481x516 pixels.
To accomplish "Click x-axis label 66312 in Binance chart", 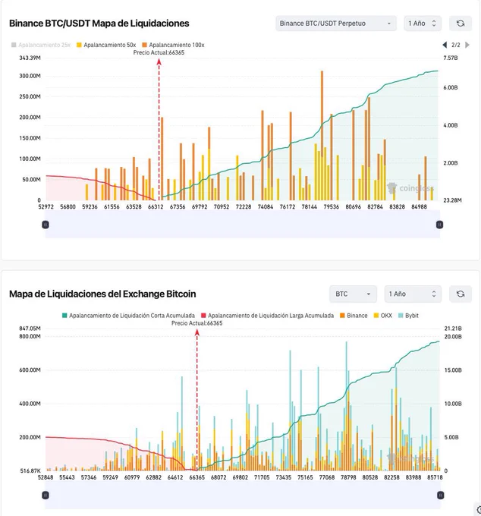I will click(156, 206).
